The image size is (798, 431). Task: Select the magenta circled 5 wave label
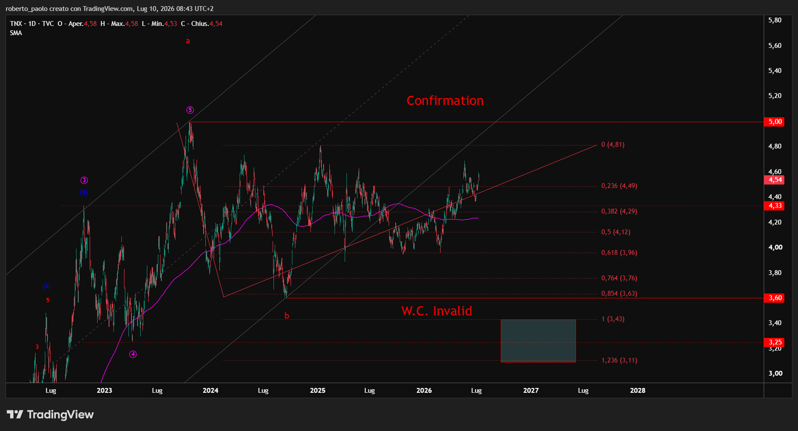click(190, 110)
